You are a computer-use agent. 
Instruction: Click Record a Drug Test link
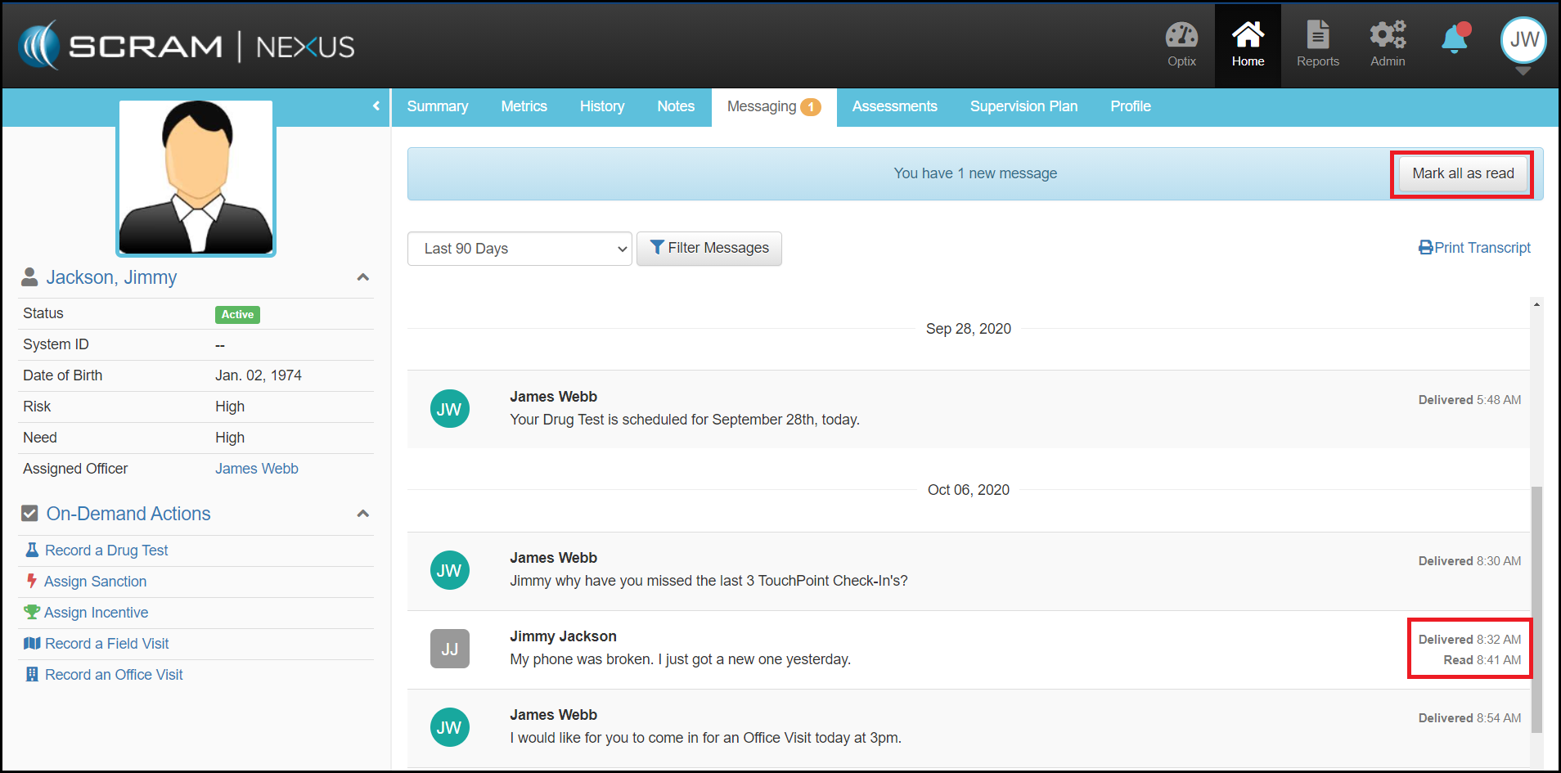(106, 551)
